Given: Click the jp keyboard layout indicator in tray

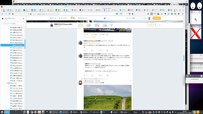Looking at the screenshot, I should coord(147,112).
